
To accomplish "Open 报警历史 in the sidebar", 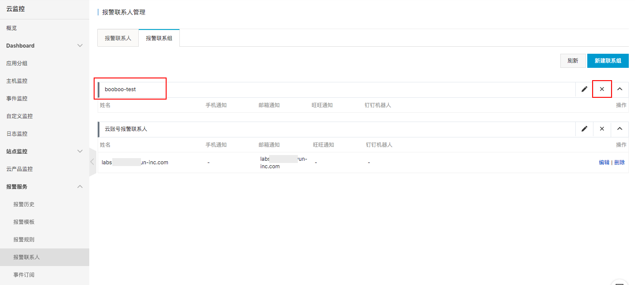I will (x=24, y=204).
